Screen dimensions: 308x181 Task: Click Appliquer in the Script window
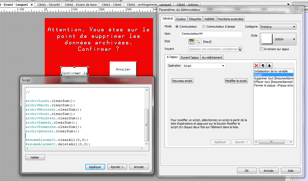coord(95,167)
